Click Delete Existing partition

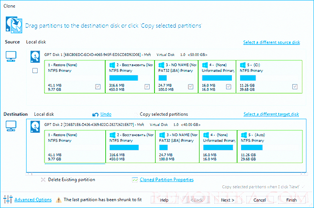point(71,180)
